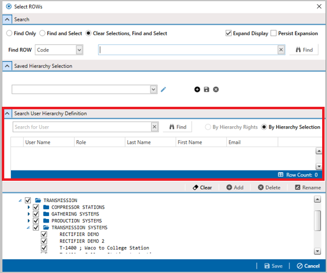Clear the Find ROW search text box
The image size is (327, 273).
[x=281, y=50]
